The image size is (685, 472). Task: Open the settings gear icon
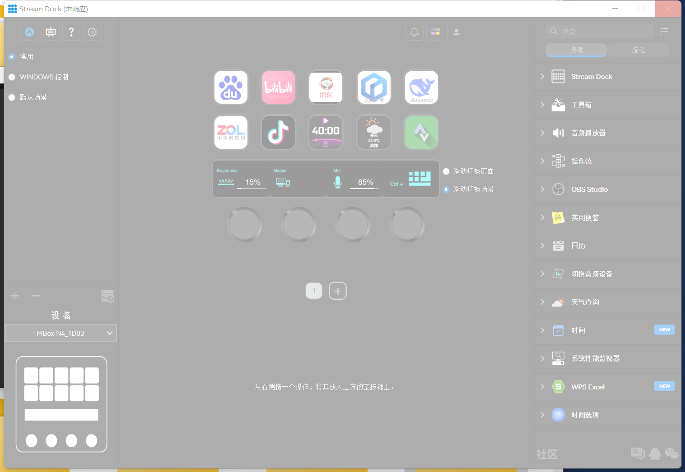92,32
